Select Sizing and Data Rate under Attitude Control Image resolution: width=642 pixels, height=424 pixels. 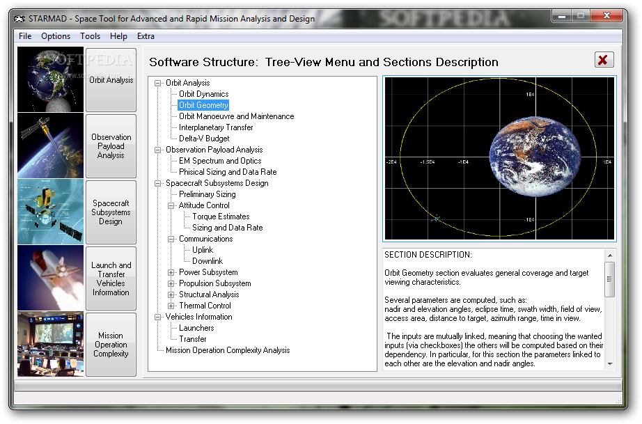[227, 228]
